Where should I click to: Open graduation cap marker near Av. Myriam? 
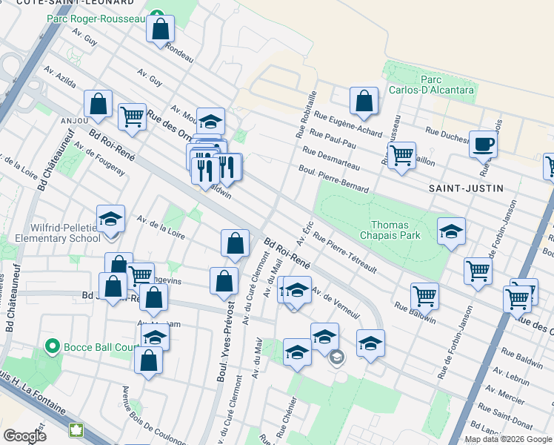155,337
